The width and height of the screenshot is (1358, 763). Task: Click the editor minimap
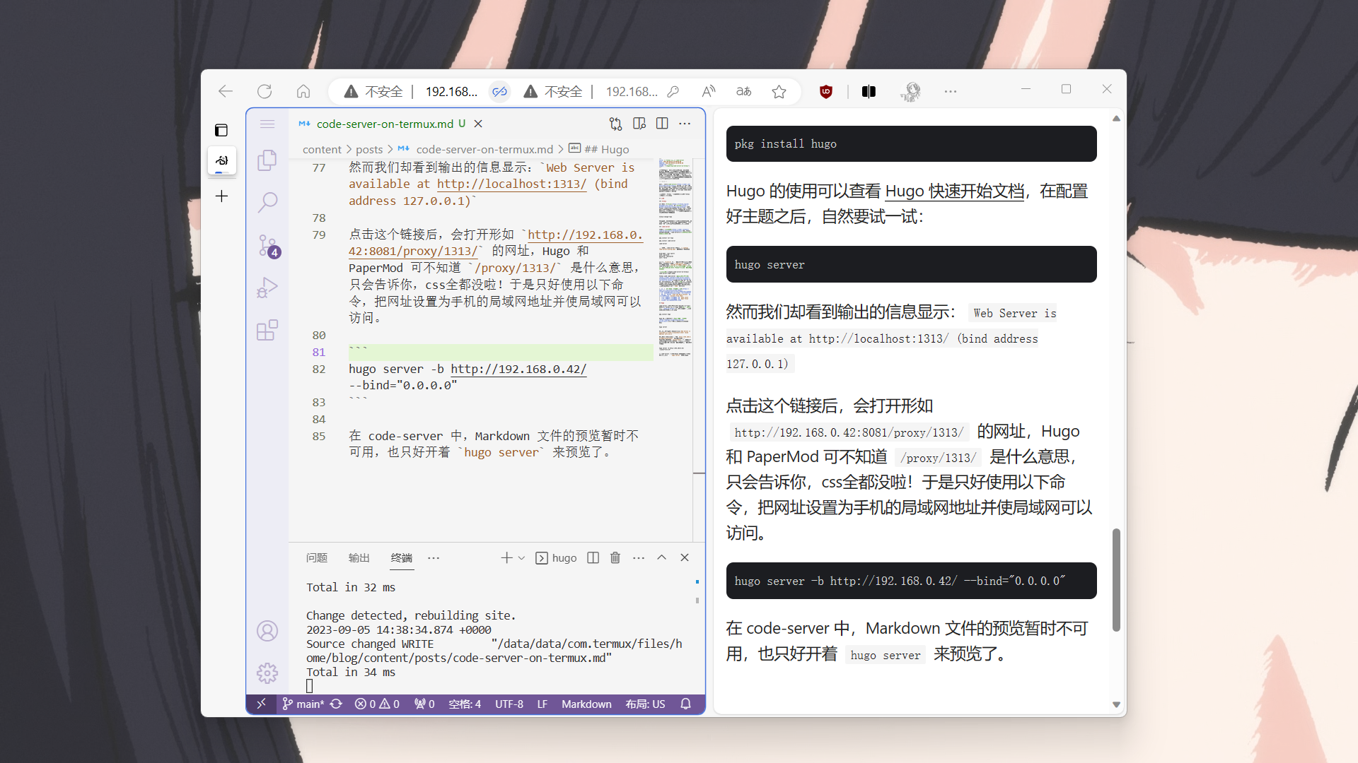pyautogui.click(x=675, y=258)
